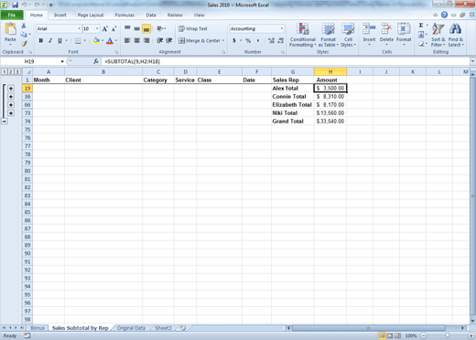The image size is (476, 340).
Task: Open the Conditional Formatting menu
Action: tap(303, 36)
